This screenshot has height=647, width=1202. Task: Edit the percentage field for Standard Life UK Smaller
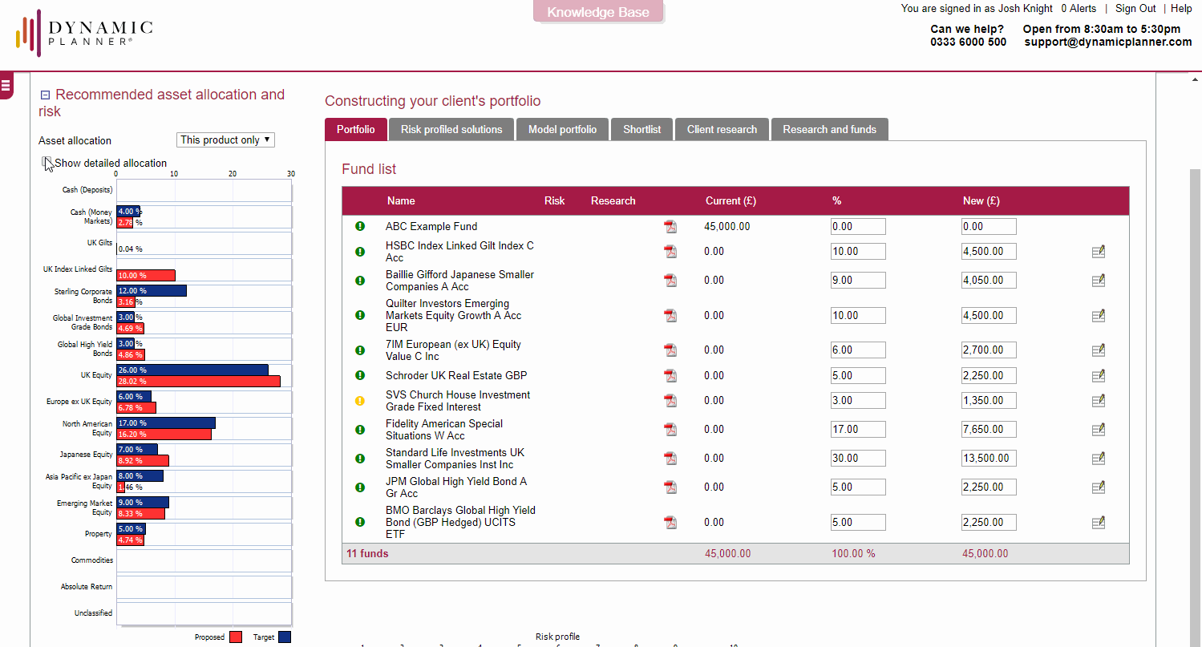coord(858,459)
